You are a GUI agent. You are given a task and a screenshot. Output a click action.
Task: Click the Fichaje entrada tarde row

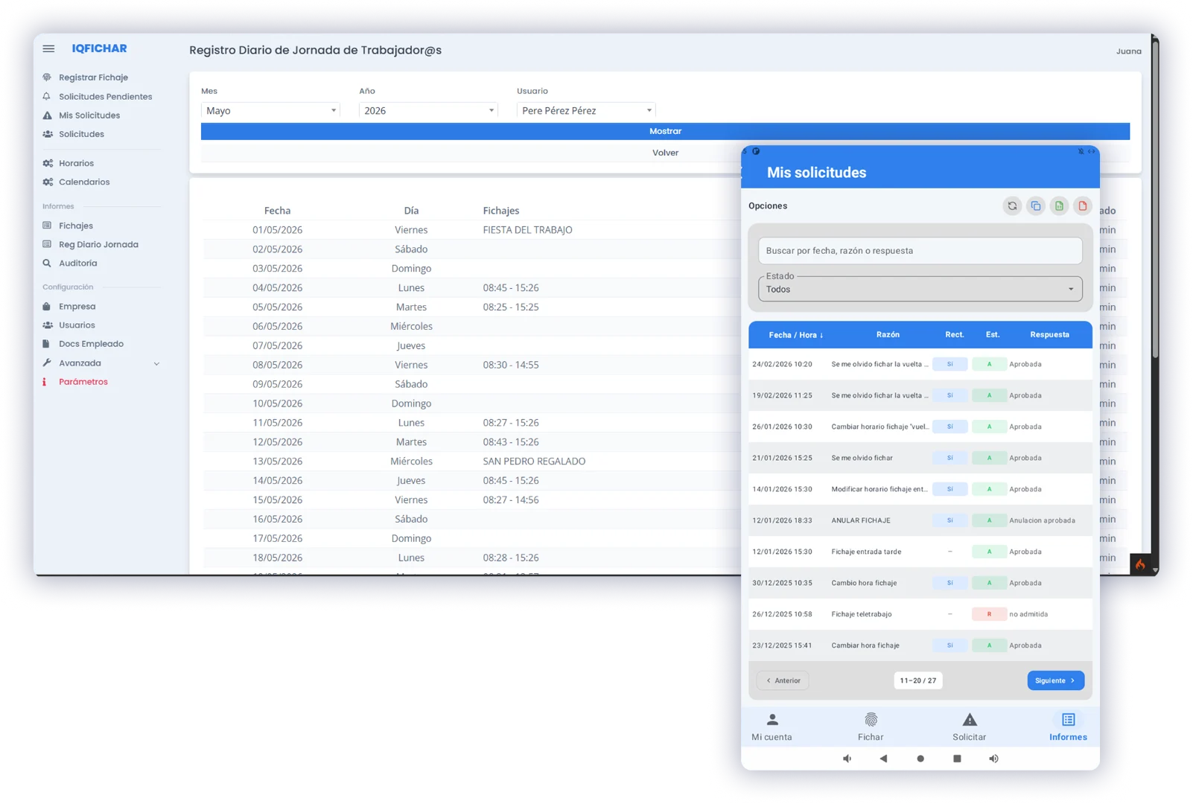pos(920,552)
